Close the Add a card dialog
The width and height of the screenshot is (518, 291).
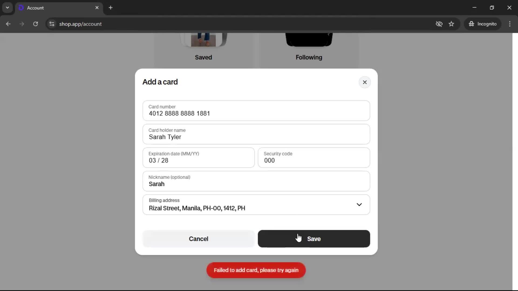point(364,82)
